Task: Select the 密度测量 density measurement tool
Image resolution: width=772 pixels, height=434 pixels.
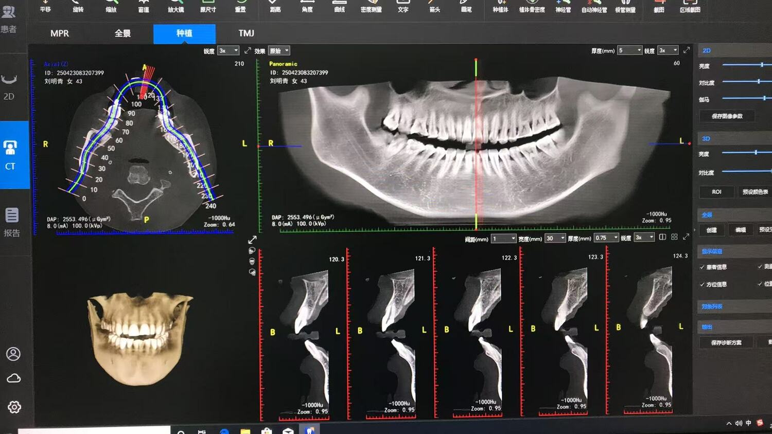Action: (x=371, y=6)
